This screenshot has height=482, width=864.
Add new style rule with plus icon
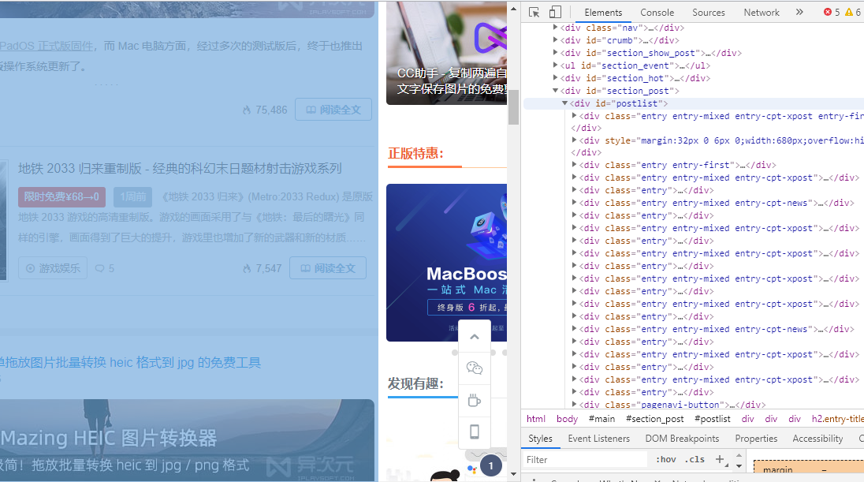[x=719, y=459]
